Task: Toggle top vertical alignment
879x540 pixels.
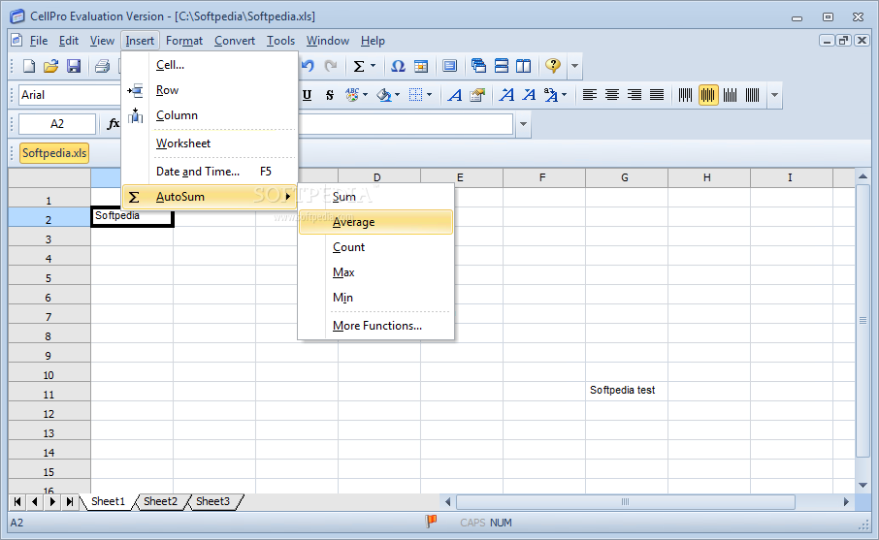Action: [x=685, y=95]
